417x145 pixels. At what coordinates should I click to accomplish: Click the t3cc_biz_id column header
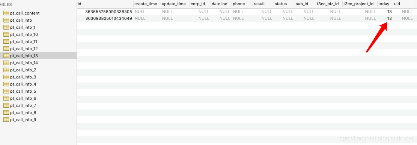pyautogui.click(x=329, y=4)
